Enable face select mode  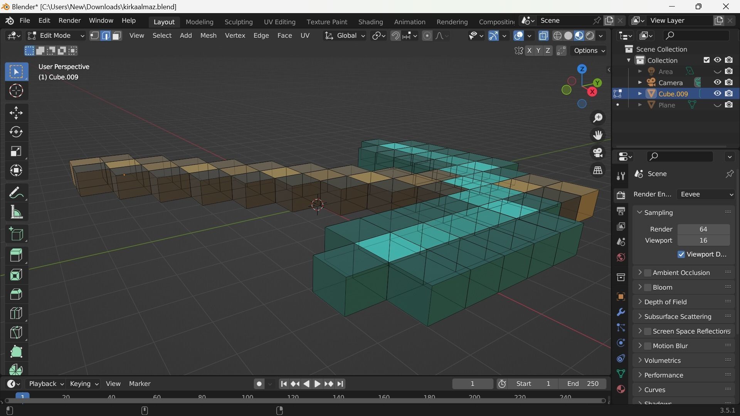117,36
